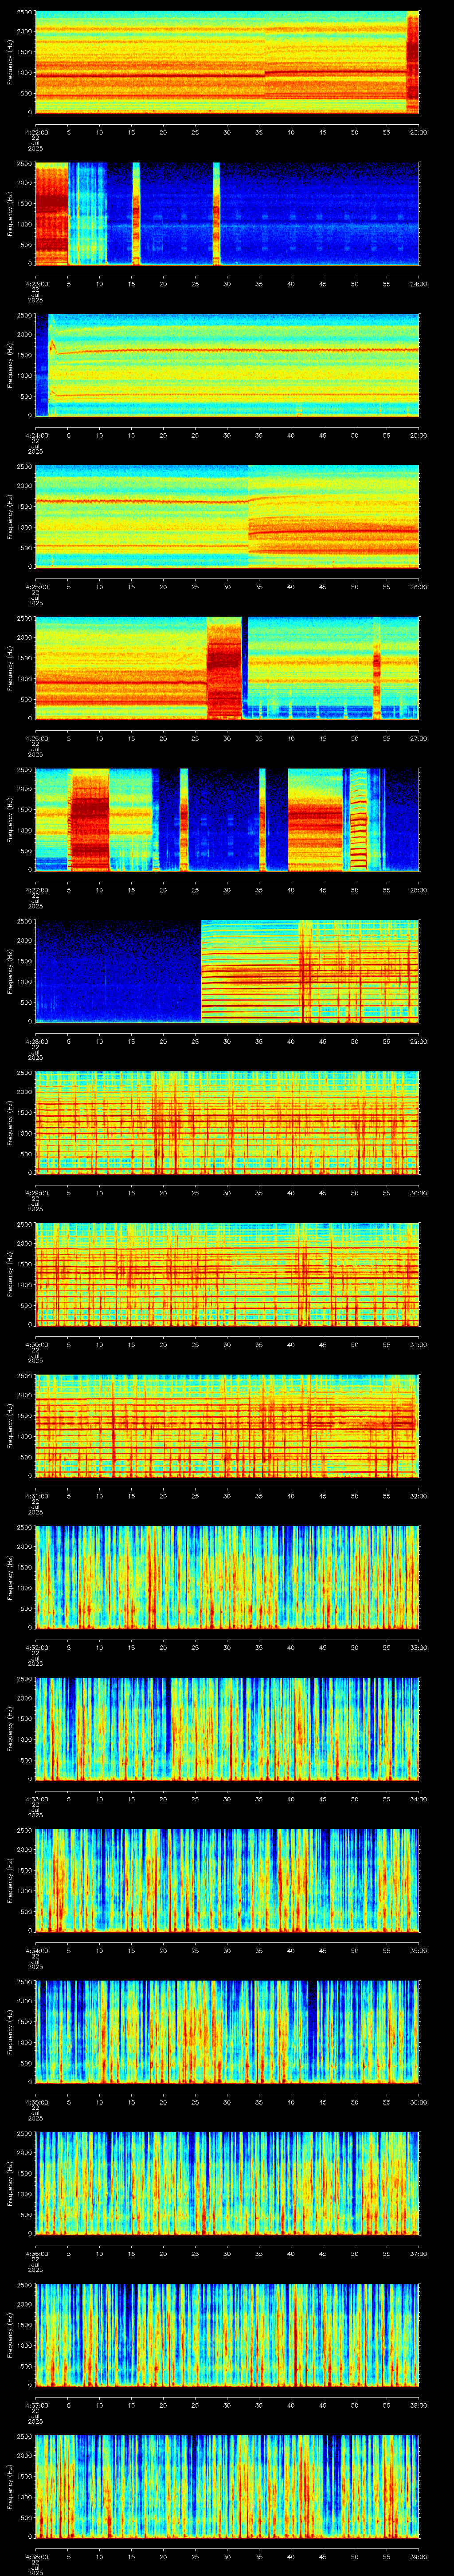Click the spectrogram spanning 4:33:00 to 34:00
Screen dimensions: 454x2576
pos(227,1728)
